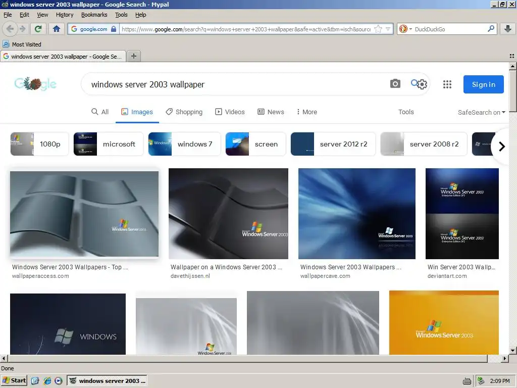Open the wallpapercave.com blue wallpaper thumbnail
The width and height of the screenshot is (517, 388).
point(357,214)
